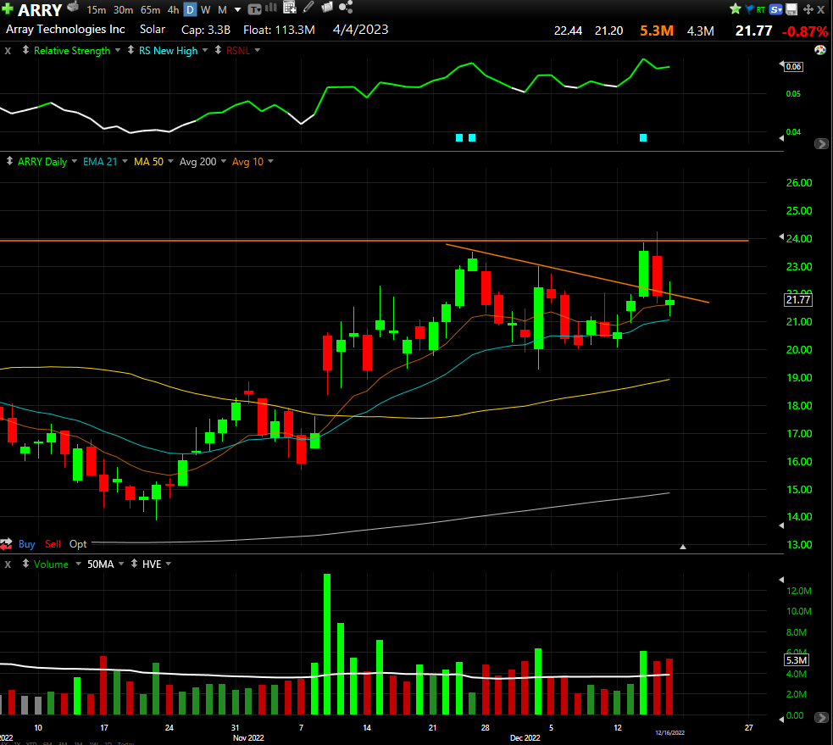
Task: Select the 65m timeframe
Action: [x=150, y=9]
